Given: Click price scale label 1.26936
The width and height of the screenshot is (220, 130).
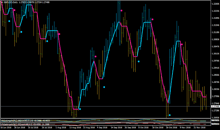Looking at the screenshot, I should [x=215, y=118].
